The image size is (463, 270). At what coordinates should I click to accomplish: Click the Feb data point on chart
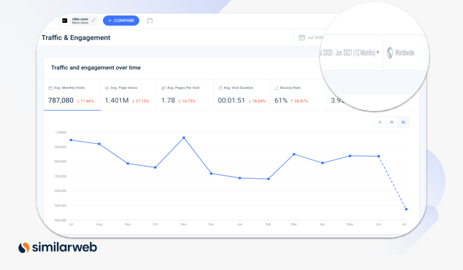pyautogui.click(x=268, y=179)
